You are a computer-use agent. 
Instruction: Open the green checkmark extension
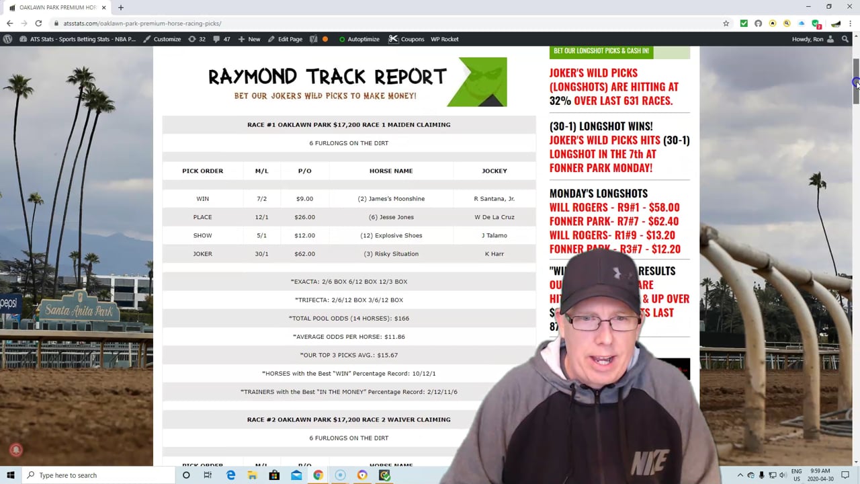coord(744,24)
